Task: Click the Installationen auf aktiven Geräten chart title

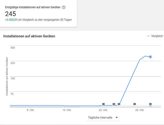Action: (x=29, y=36)
